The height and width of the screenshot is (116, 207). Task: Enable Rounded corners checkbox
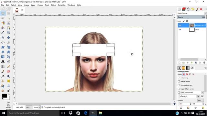coord(179,85)
